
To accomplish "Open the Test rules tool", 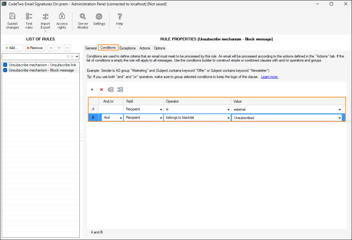I will 28,16.
